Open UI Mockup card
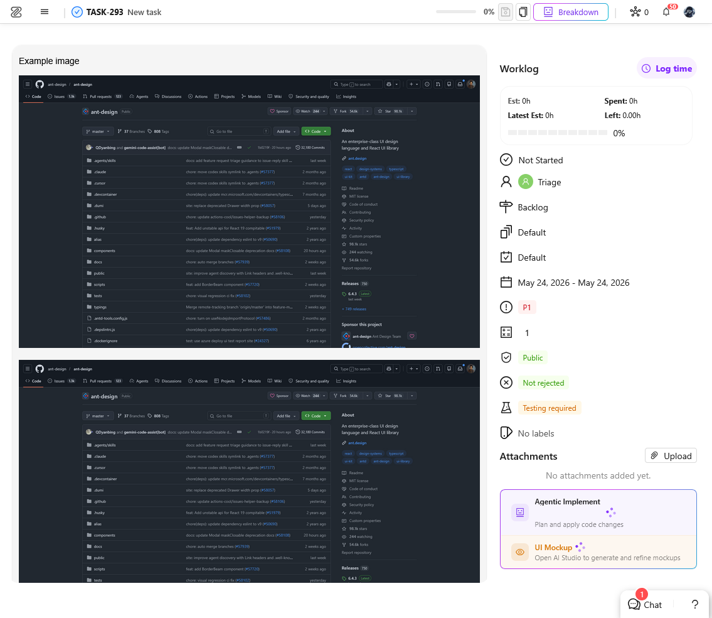 point(598,552)
